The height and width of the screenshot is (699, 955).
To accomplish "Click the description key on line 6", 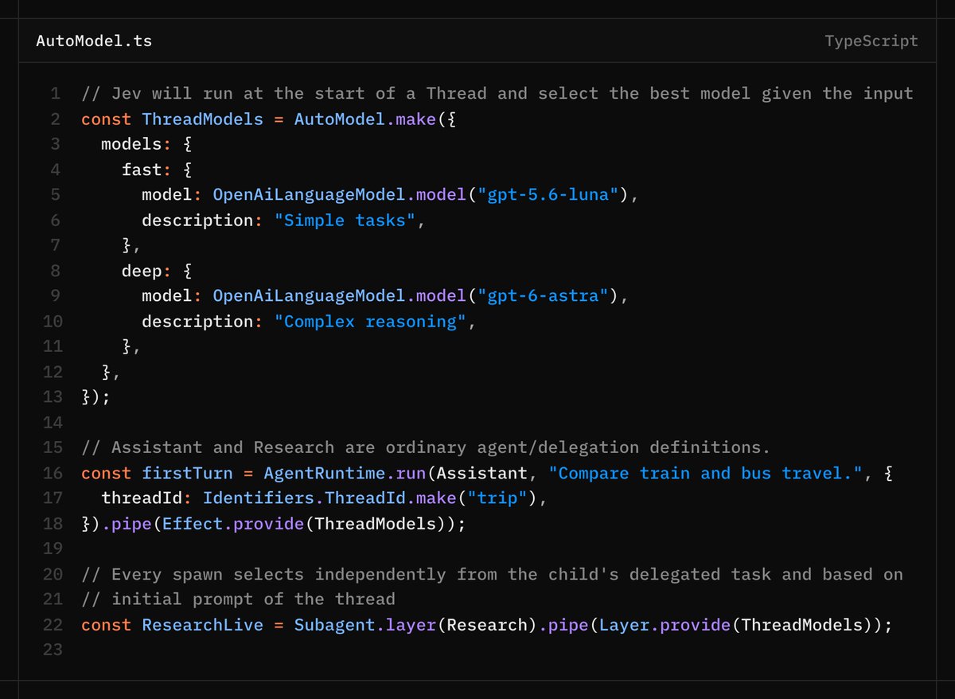I will (197, 221).
